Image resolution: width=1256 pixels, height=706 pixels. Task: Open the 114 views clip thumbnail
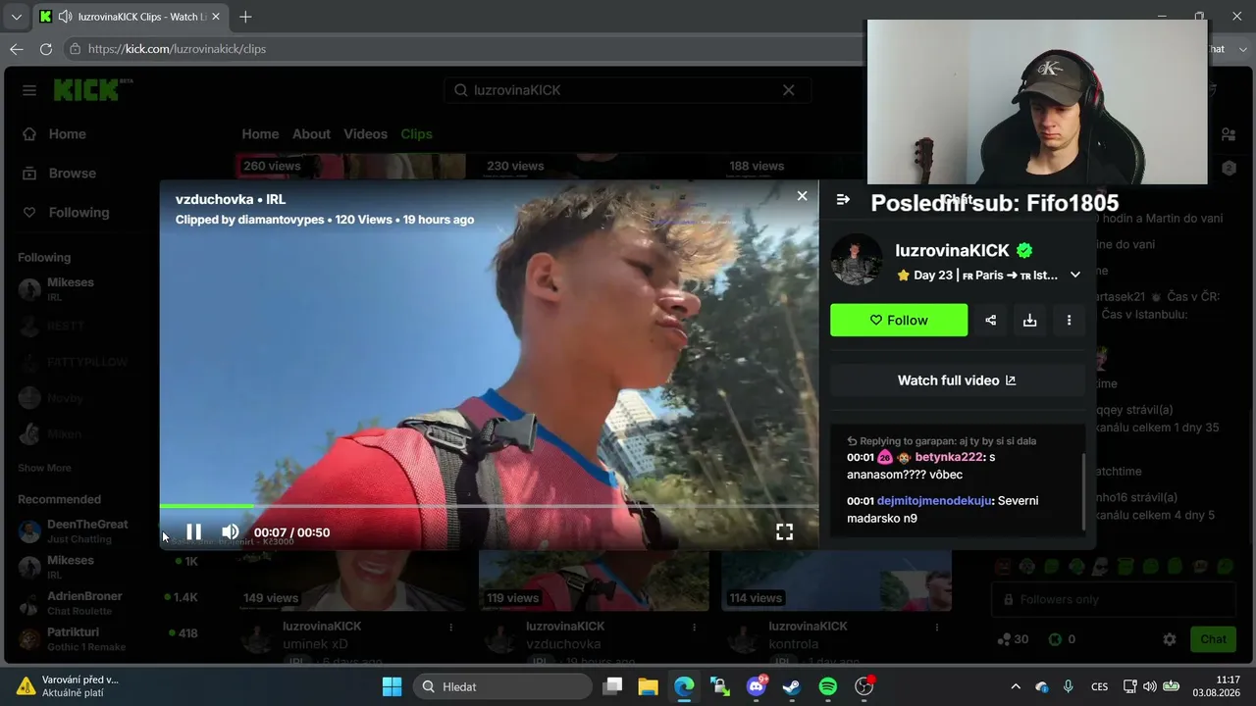pyautogui.click(x=836, y=580)
